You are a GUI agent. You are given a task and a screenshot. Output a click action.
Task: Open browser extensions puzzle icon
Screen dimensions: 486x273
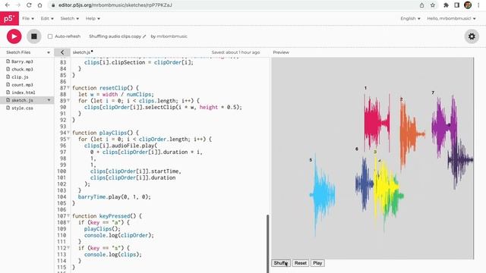[446, 5]
